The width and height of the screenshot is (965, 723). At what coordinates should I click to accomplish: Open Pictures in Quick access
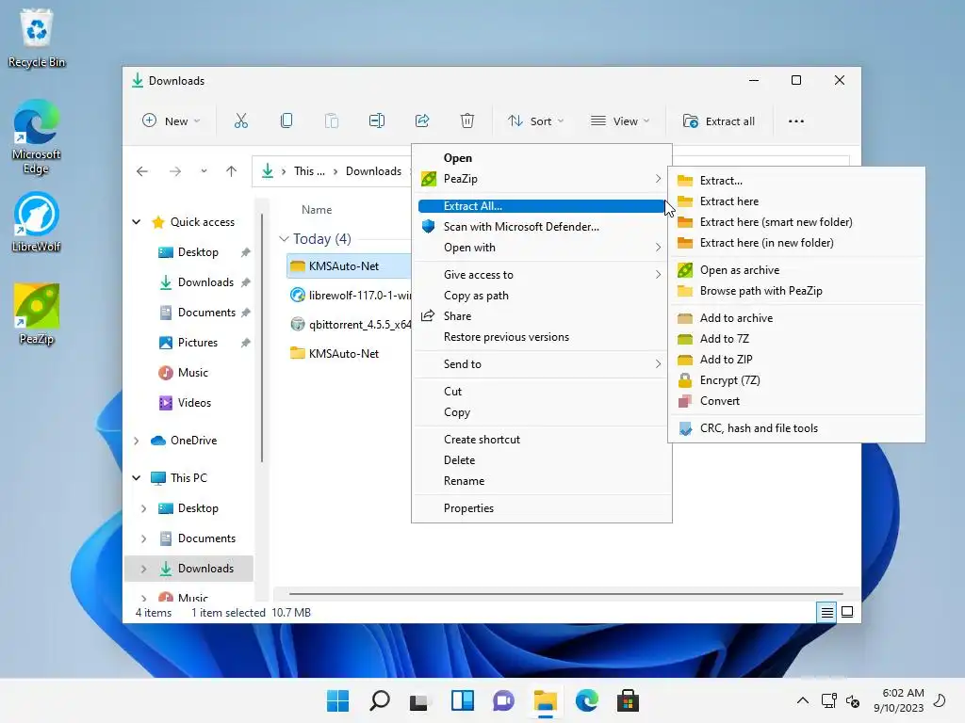(x=198, y=343)
